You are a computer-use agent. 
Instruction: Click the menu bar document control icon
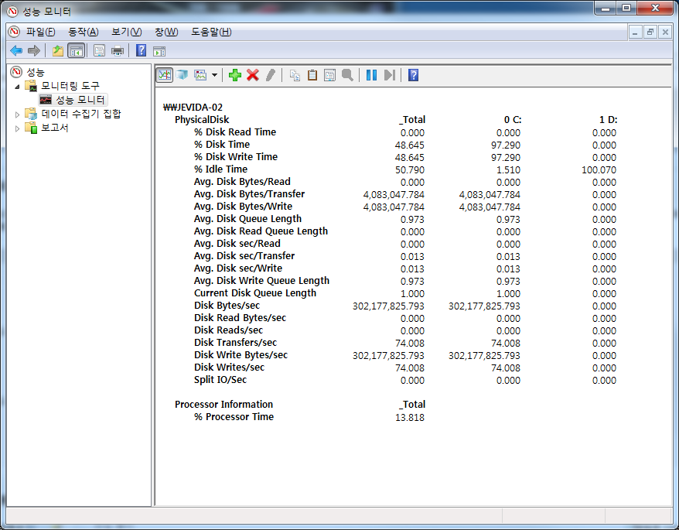[14, 32]
